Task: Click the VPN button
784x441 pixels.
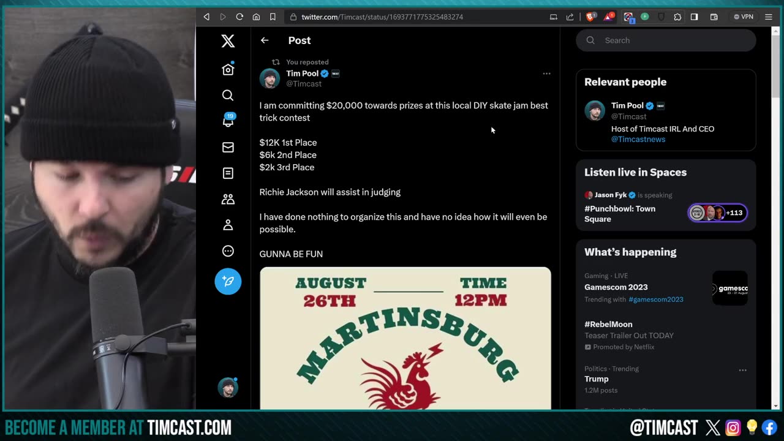Action: click(x=744, y=17)
